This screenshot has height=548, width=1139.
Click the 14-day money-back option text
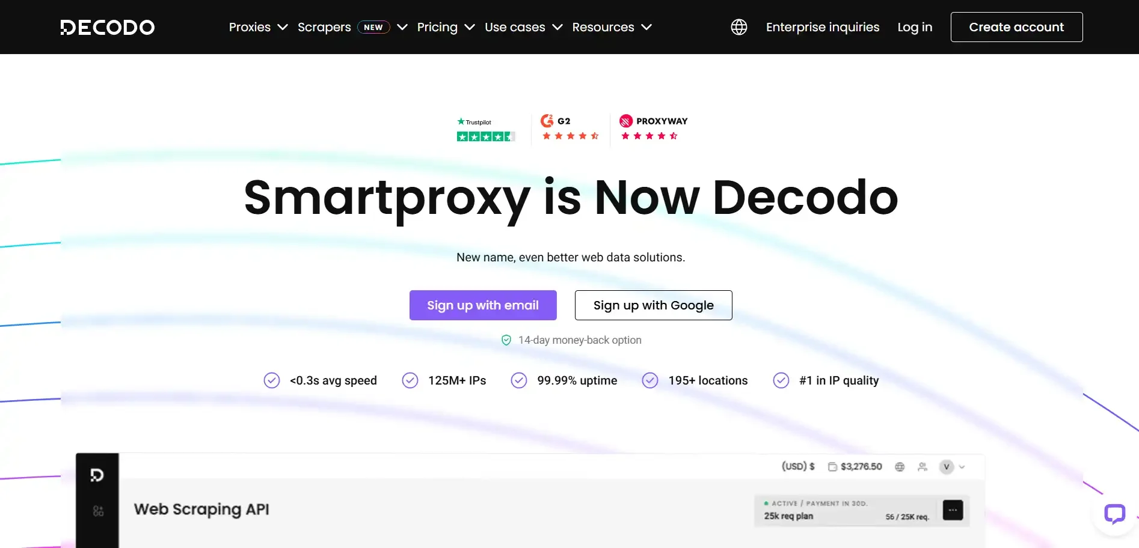coord(580,340)
